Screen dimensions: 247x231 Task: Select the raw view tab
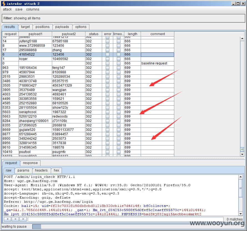tap(9, 170)
